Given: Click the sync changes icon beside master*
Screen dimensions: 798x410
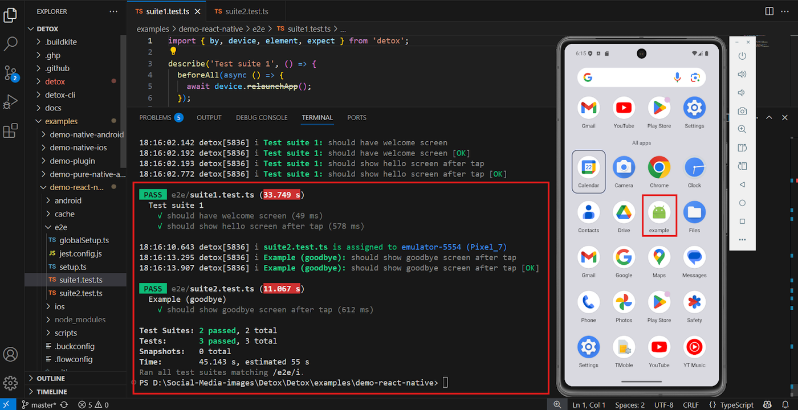Looking at the screenshot, I should (x=64, y=405).
